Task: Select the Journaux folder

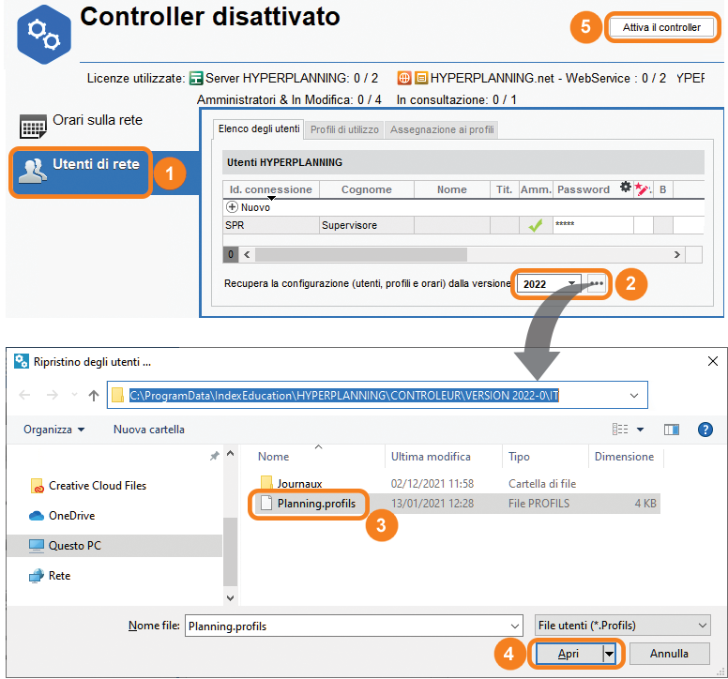Action: pos(291,484)
